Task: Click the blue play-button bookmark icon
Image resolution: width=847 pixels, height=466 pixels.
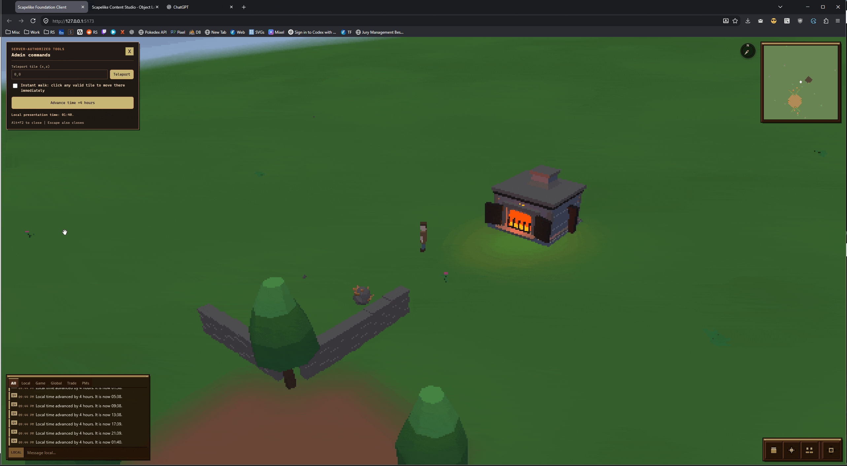Action: (113, 32)
